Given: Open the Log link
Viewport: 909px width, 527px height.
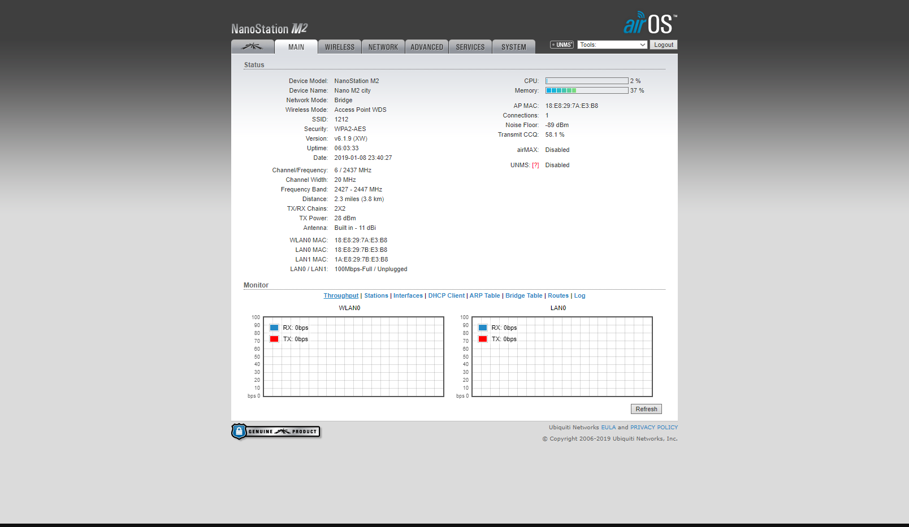Looking at the screenshot, I should click(580, 296).
